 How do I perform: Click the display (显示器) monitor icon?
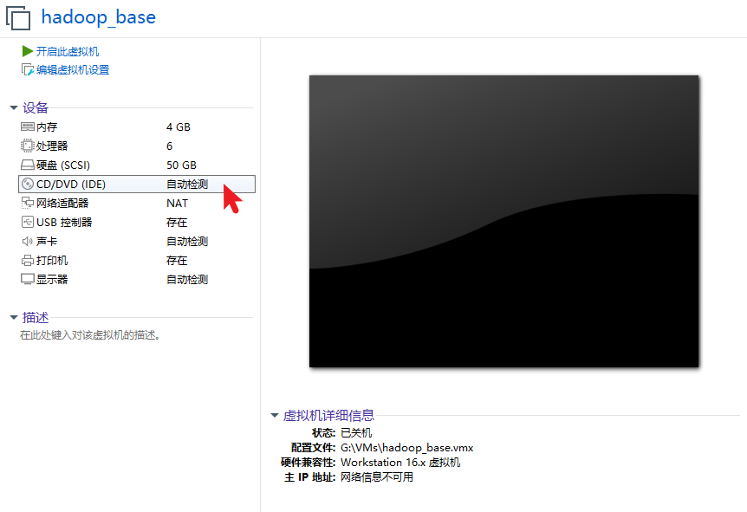pyautogui.click(x=28, y=279)
